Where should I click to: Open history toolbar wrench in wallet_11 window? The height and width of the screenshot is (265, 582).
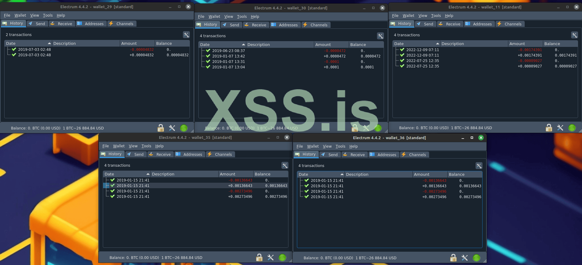coord(574,35)
